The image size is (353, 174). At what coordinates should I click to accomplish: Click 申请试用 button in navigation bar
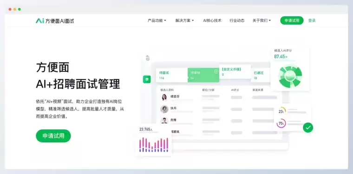[x=292, y=20]
